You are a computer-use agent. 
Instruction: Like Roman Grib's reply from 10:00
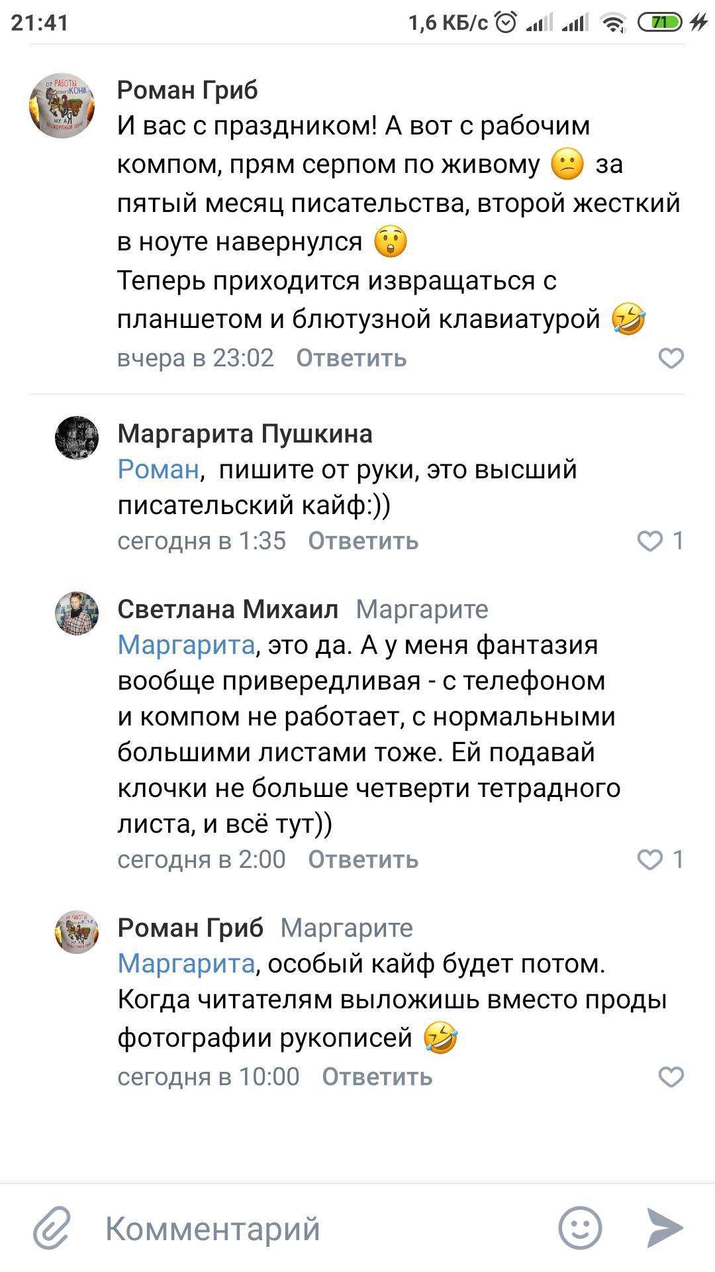point(671,1077)
